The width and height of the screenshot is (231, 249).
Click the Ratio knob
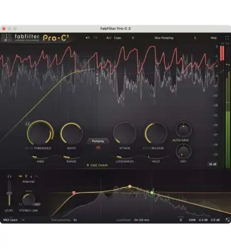71,133
